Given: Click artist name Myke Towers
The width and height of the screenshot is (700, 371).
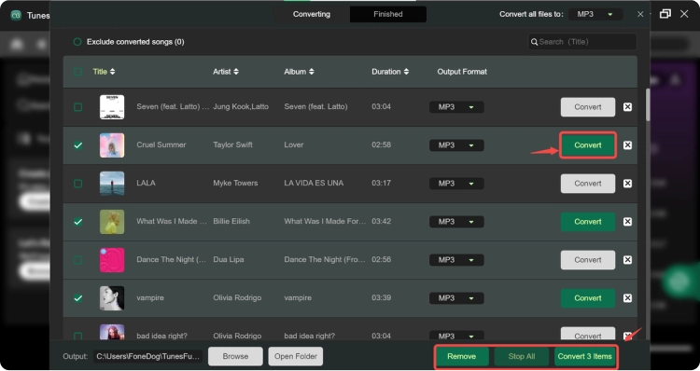Looking at the screenshot, I should pyautogui.click(x=235, y=183).
